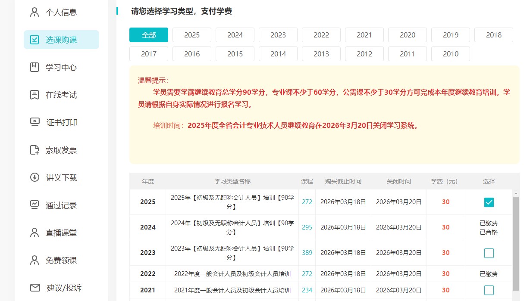This screenshot has width=530, height=301.
Task: Uncheck the 2025 course checkbox
Action: coord(489,202)
